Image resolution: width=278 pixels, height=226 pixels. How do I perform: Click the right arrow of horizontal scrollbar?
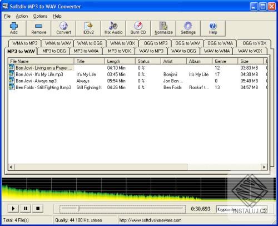(264, 167)
